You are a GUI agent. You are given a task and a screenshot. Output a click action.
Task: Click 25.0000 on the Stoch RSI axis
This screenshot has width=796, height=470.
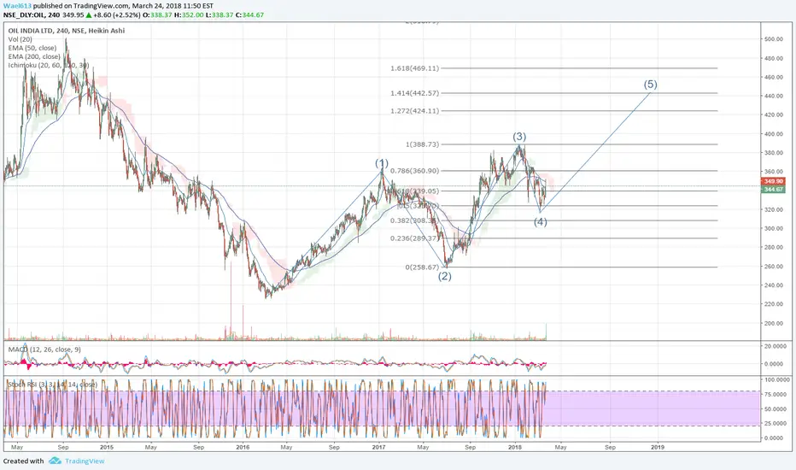tap(776, 423)
